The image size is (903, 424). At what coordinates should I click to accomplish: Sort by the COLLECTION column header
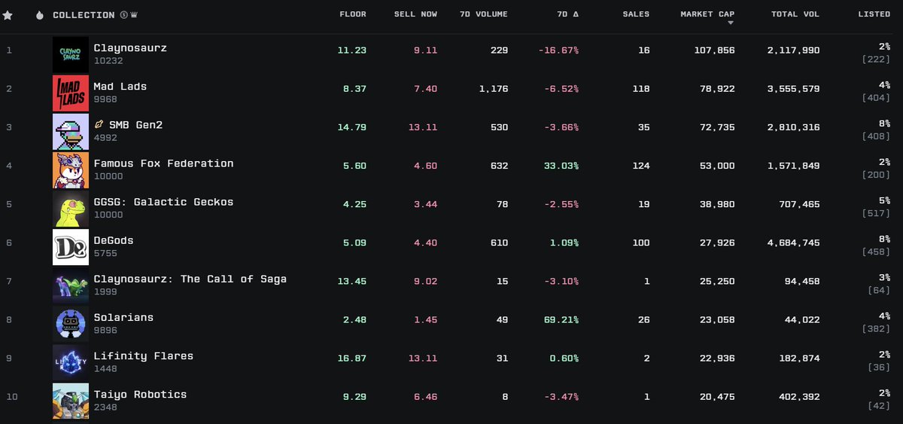(x=83, y=15)
